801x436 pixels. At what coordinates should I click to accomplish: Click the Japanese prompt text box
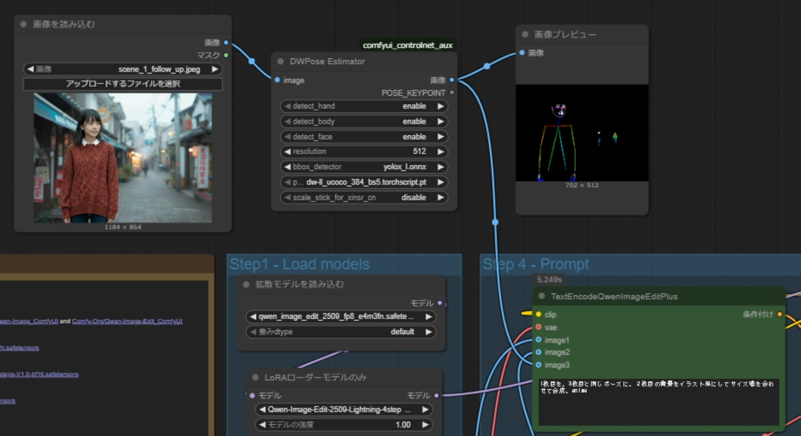point(658,402)
